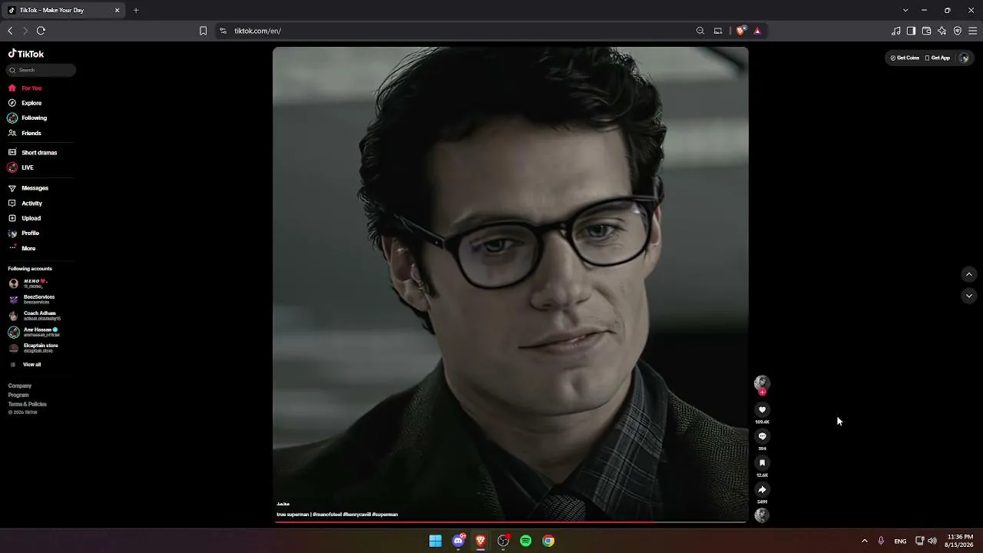This screenshot has height=553, width=983.
Task: Open the Profile avatar in the sidebar
Action: tap(12, 233)
